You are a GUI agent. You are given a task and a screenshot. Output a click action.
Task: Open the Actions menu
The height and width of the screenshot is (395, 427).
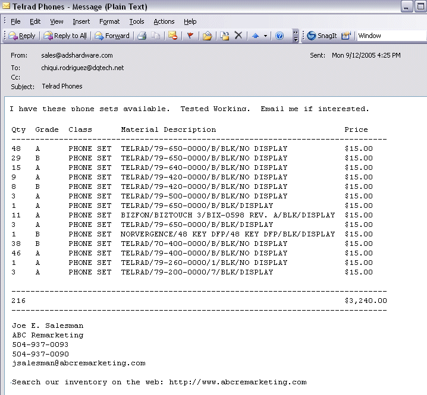pos(164,21)
